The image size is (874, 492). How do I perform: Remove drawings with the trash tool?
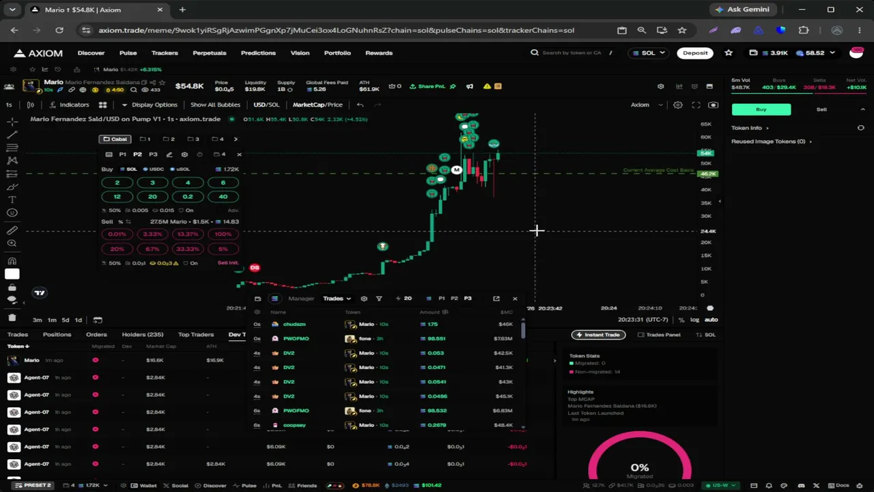tap(12, 317)
